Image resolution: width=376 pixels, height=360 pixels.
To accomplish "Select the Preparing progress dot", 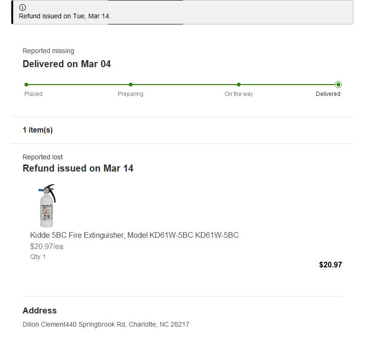I will 131,85.
